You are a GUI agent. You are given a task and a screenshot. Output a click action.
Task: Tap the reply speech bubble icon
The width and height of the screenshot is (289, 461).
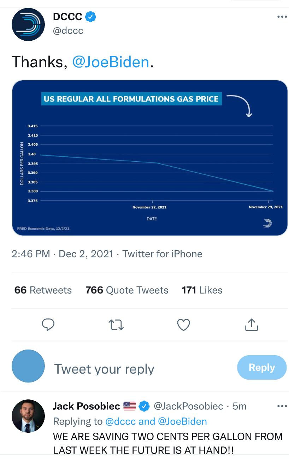pos(48,324)
